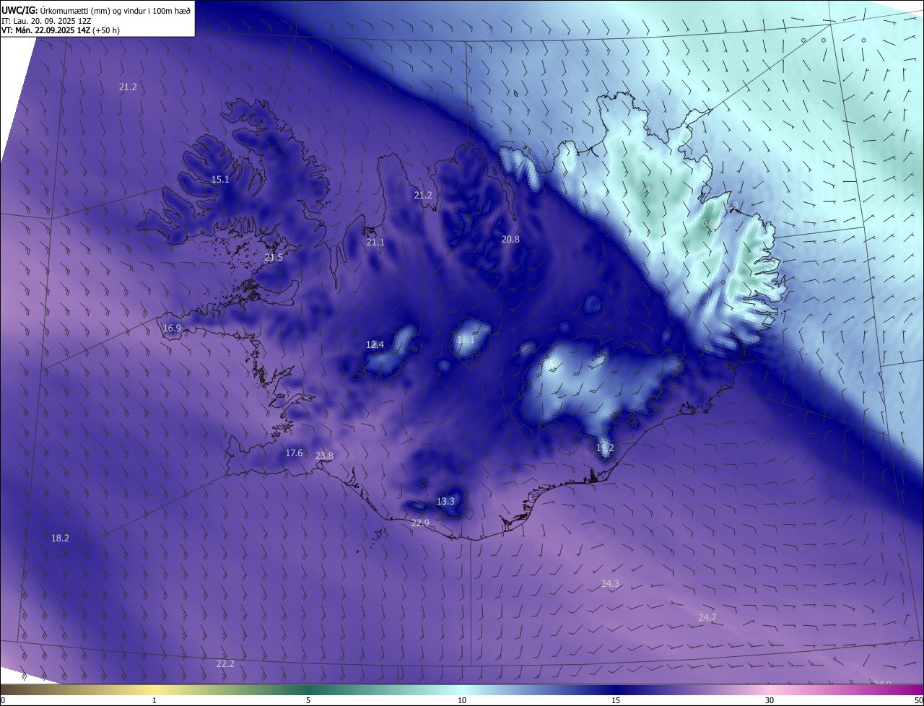Click the 18.2 value over the southwest ocean
Viewport: 924px width, 706px height.
[x=60, y=538]
